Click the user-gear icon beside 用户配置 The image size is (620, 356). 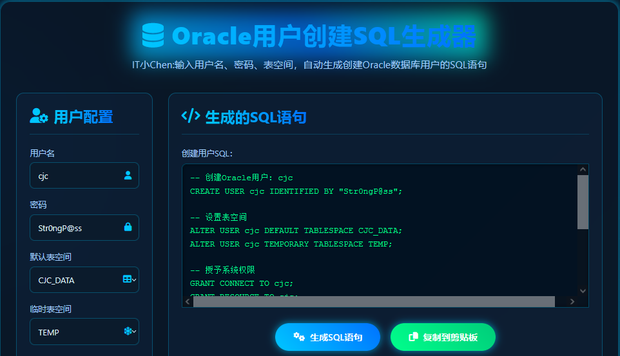(39, 116)
